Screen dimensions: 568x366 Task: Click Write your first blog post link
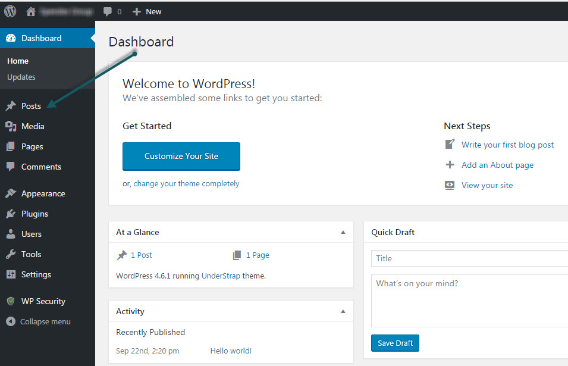tap(507, 145)
